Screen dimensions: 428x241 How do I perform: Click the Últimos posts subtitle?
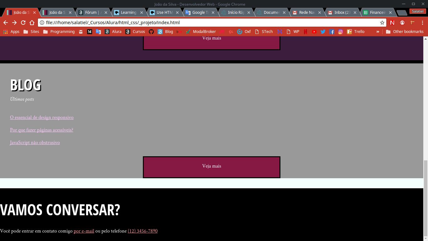coord(22,99)
